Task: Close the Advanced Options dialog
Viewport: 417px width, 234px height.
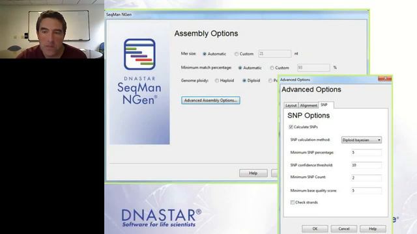Action: [384, 79]
